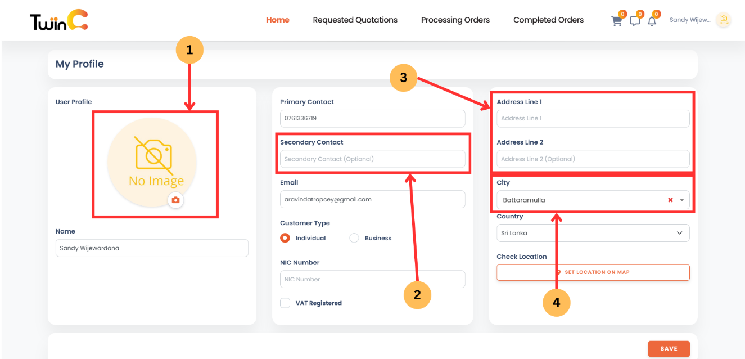Select the Individual customer type

[285, 237]
